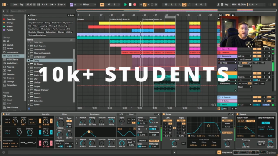
Task: Start playback with the green play button
Action: pyautogui.click(x=126, y=4)
